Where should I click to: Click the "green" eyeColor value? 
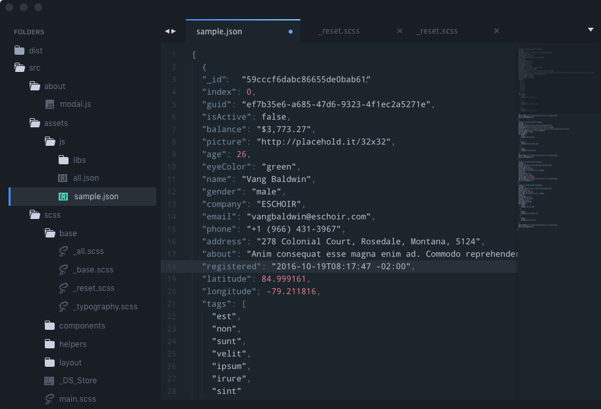click(x=279, y=167)
